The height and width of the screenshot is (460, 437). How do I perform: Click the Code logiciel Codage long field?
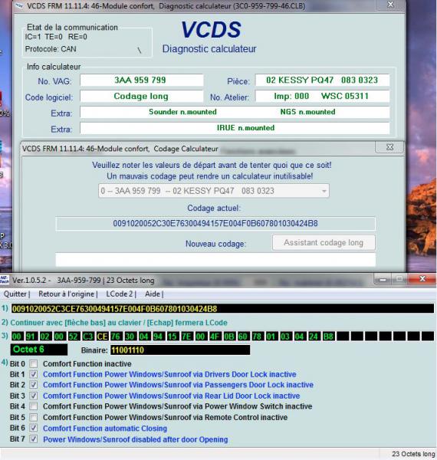(142, 97)
